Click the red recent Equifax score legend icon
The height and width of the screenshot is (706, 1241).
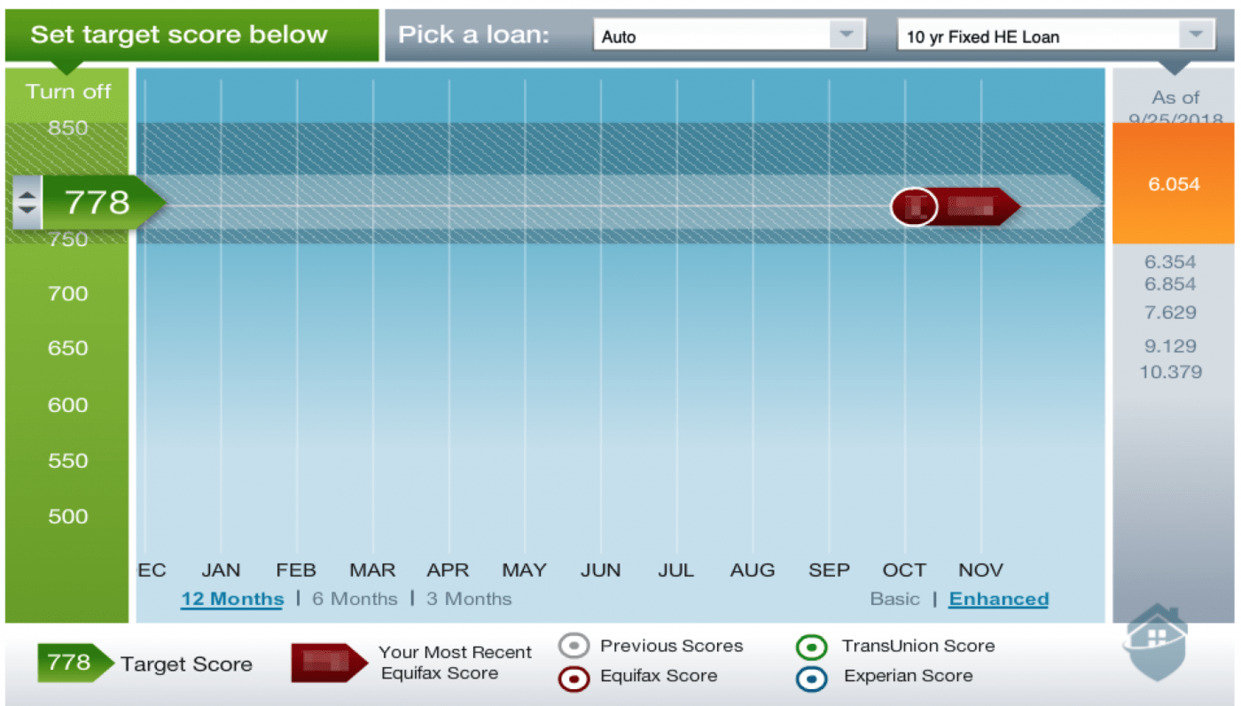tap(328, 663)
